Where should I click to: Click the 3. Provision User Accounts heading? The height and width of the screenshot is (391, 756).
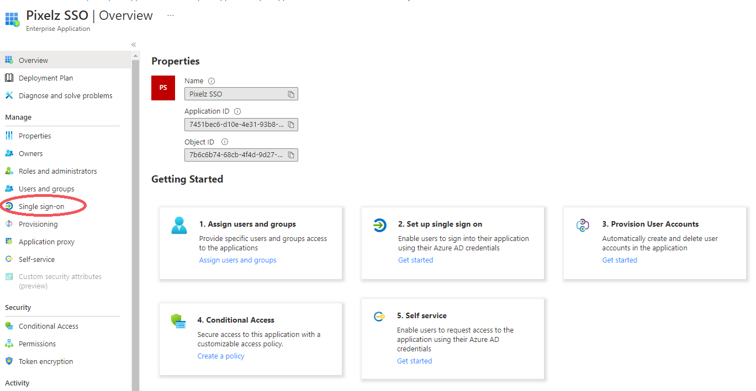pos(651,224)
